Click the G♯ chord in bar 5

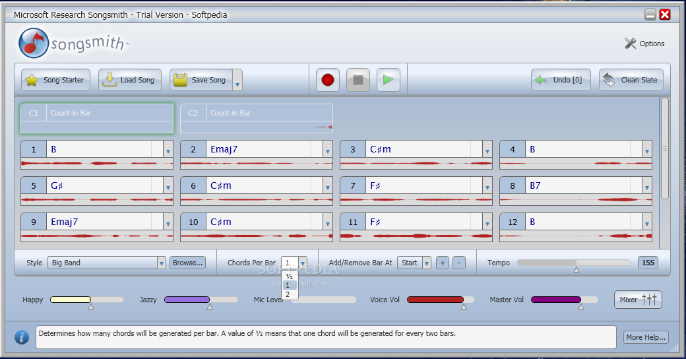coord(57,185)
